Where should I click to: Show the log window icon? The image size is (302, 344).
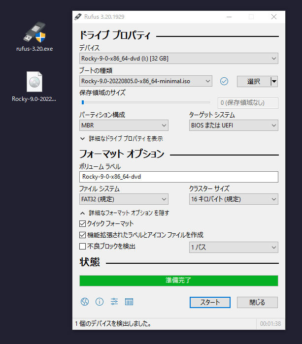click(x=129, y=302)
